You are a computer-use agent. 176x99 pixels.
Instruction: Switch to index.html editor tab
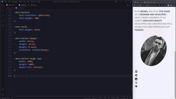pyautogui.click(x=10, y=5)
